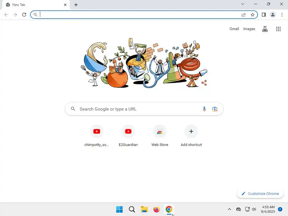Image resolution: width=288 pixels, height=216 pixels.
Task: Reload the current page
Action: pos(24,15)
